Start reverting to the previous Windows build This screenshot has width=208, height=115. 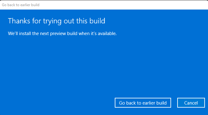[143, 103]
